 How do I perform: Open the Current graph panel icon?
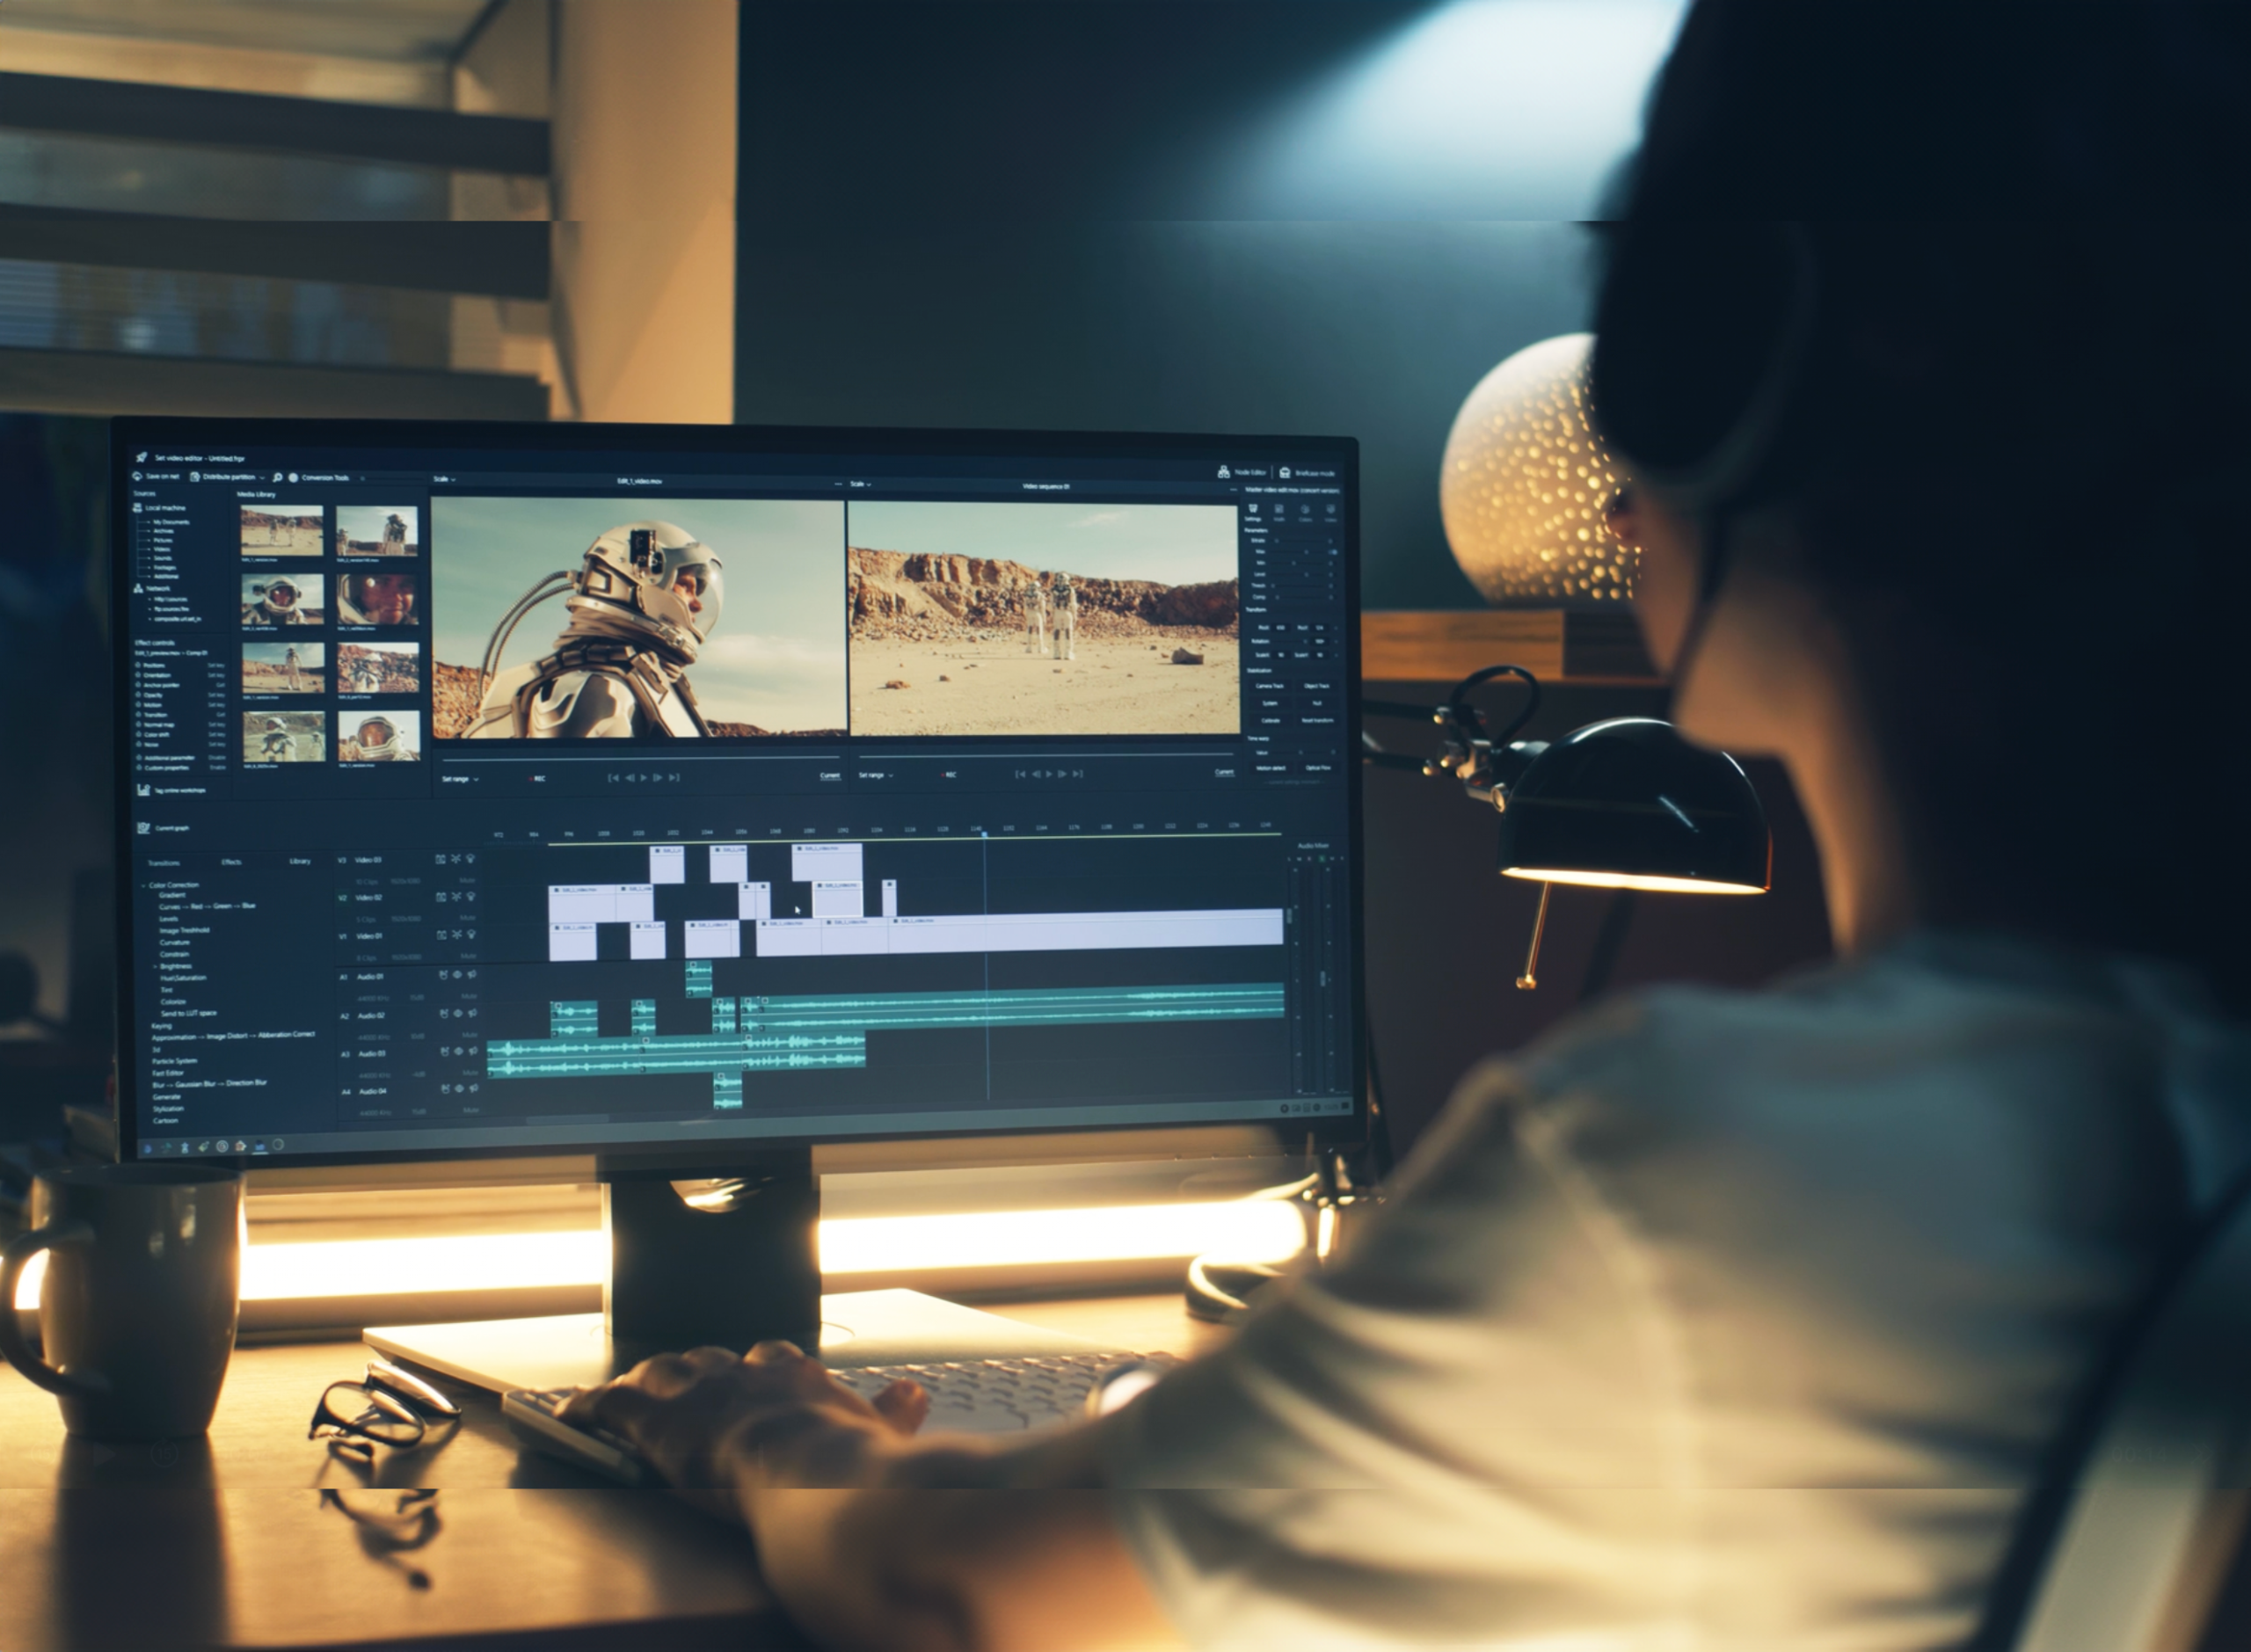pyautogui.click(x=144, y=829)
